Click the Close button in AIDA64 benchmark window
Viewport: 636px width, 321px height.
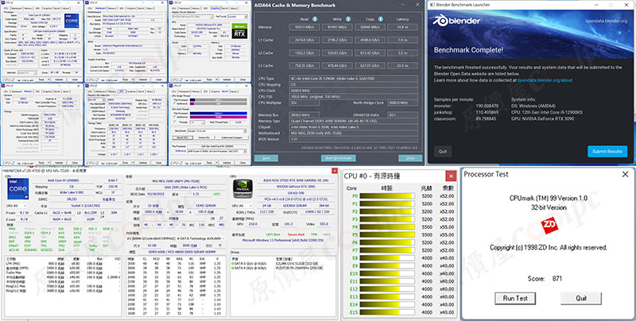coord(410,158)
